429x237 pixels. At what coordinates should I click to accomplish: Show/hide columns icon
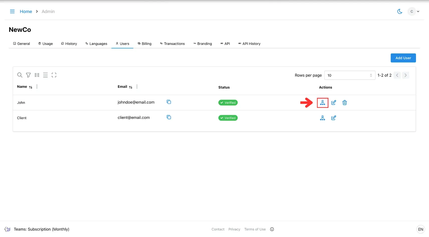click(37, 75)
